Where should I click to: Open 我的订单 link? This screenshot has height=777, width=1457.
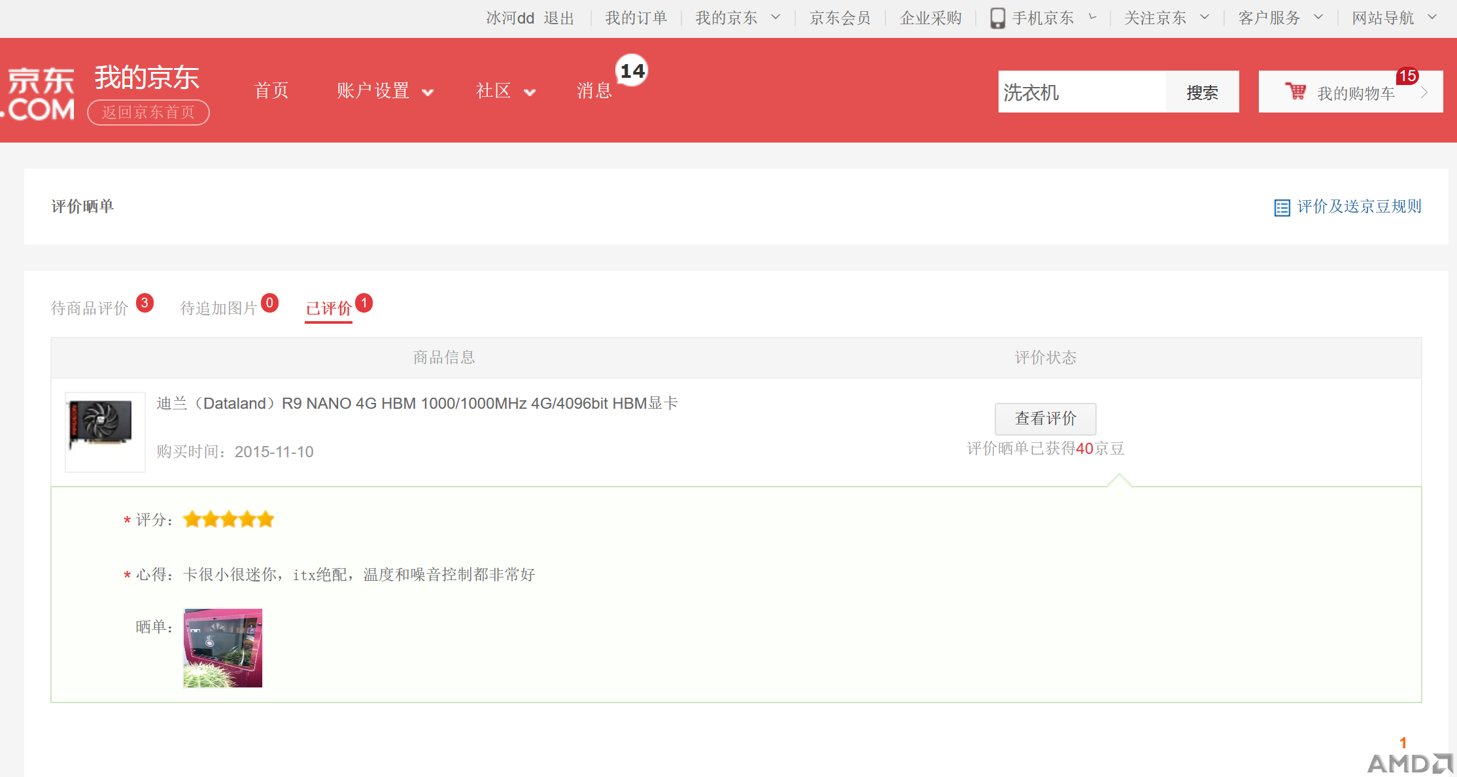coord(636,18)
